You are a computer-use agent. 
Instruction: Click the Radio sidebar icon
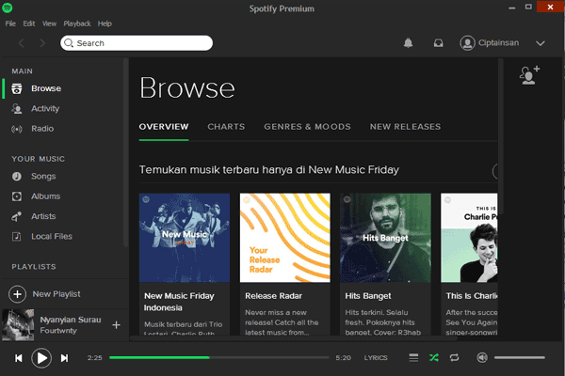coord(17,129)
